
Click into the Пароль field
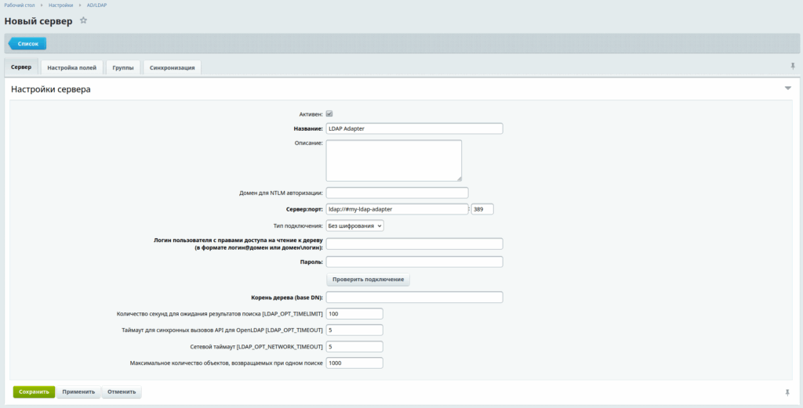tap(414, 262)
